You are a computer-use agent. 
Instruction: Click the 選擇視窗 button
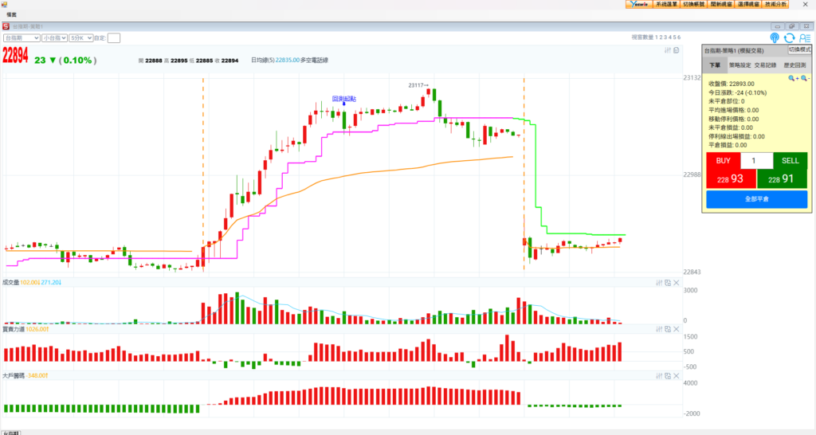748,4
